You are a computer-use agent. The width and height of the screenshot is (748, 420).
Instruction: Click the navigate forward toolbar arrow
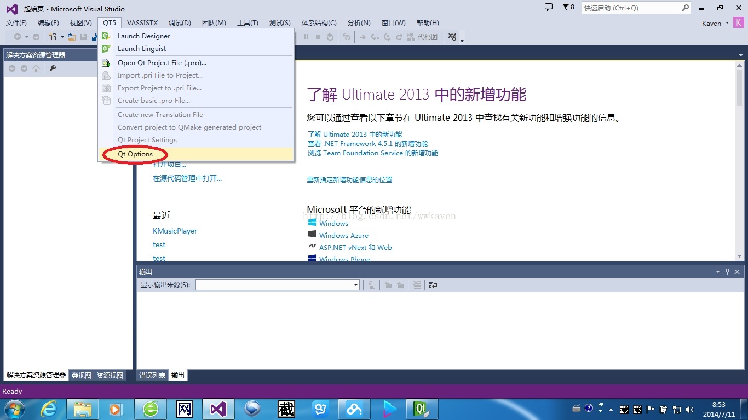pyautogui.click(x=36, y=37)
